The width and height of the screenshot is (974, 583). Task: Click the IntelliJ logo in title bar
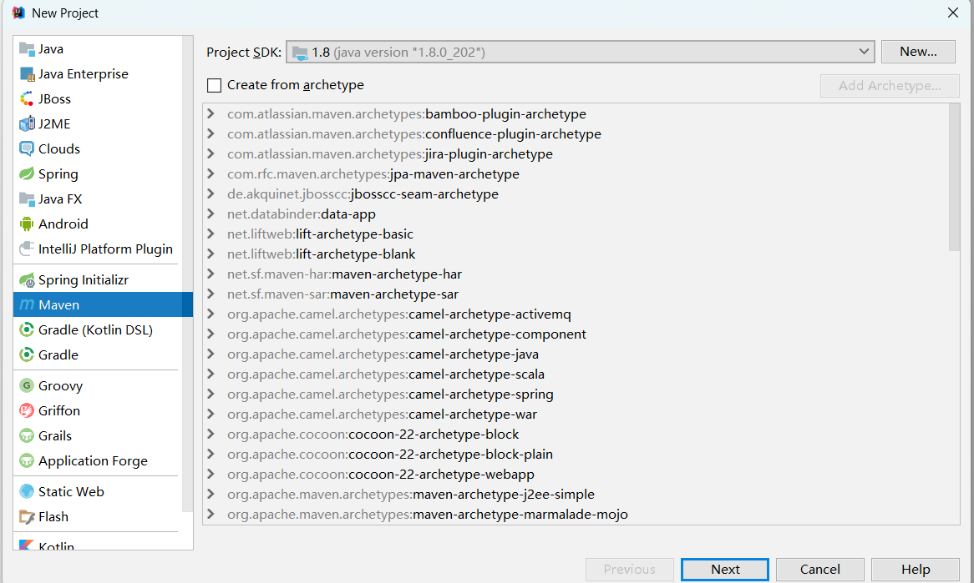(18, 13)
